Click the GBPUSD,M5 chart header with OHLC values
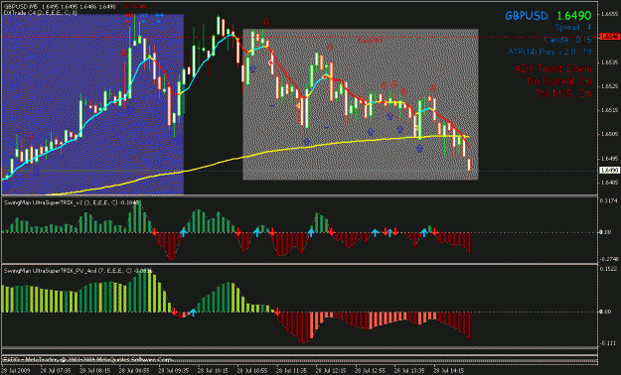 (60, 7)
